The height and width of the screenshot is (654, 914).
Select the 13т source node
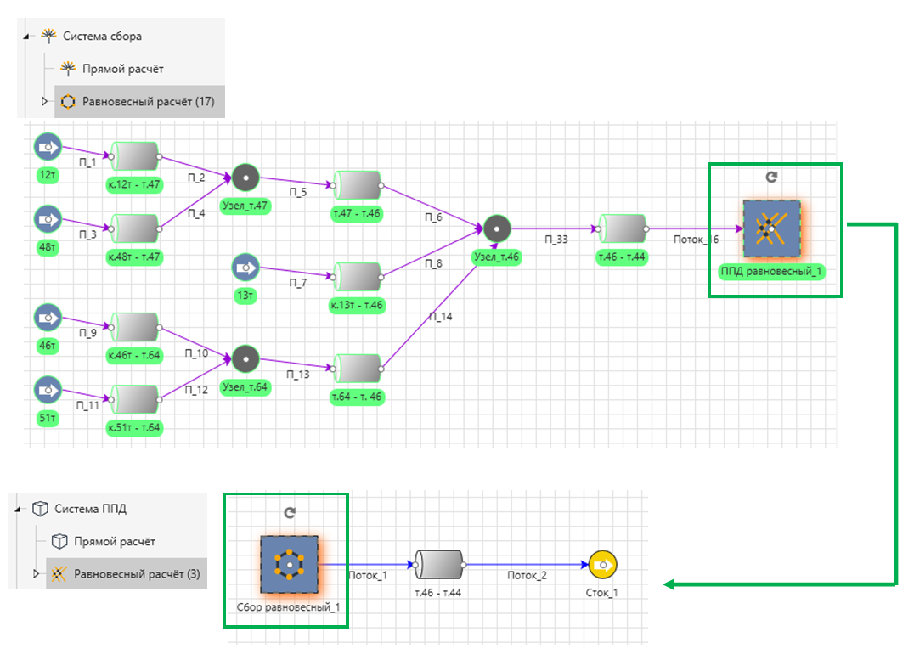tap(245, 268)
